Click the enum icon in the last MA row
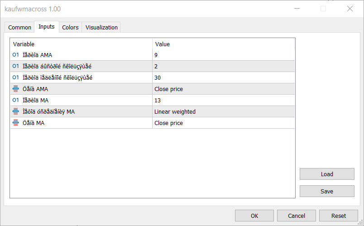 pos(16,123)
